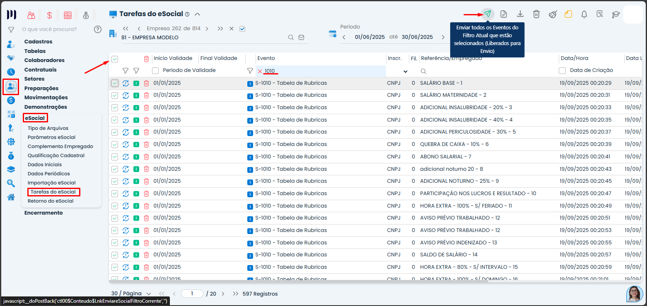Click the yellow sticky note icon
The image size is (647, 306).
(568, 14)
